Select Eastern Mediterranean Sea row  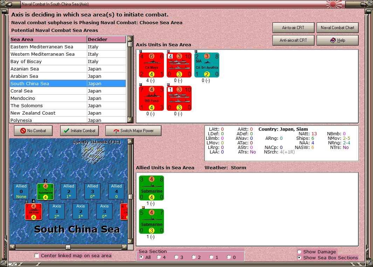pyautogui.click(x=68, y=47)
